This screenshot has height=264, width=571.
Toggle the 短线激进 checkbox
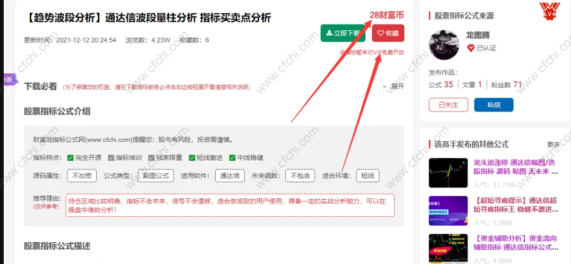[x=192, y=158]
